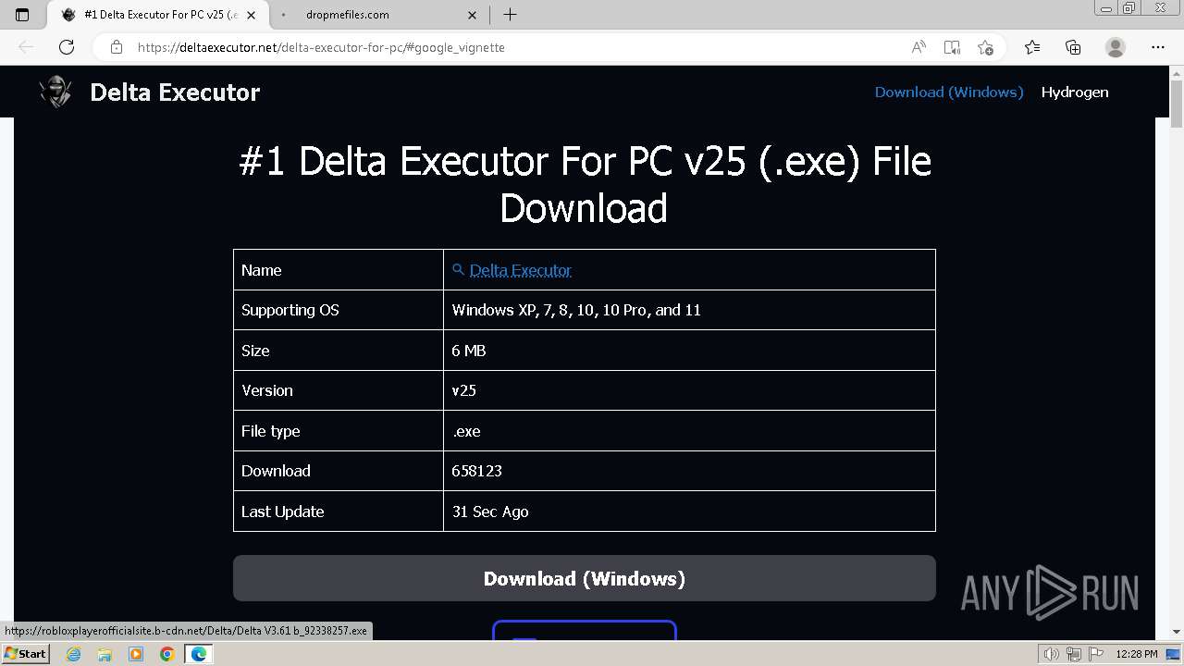This screenshot has width=1184, height=666.
Task: Open the network tray icon
Action: [1074, 654]
